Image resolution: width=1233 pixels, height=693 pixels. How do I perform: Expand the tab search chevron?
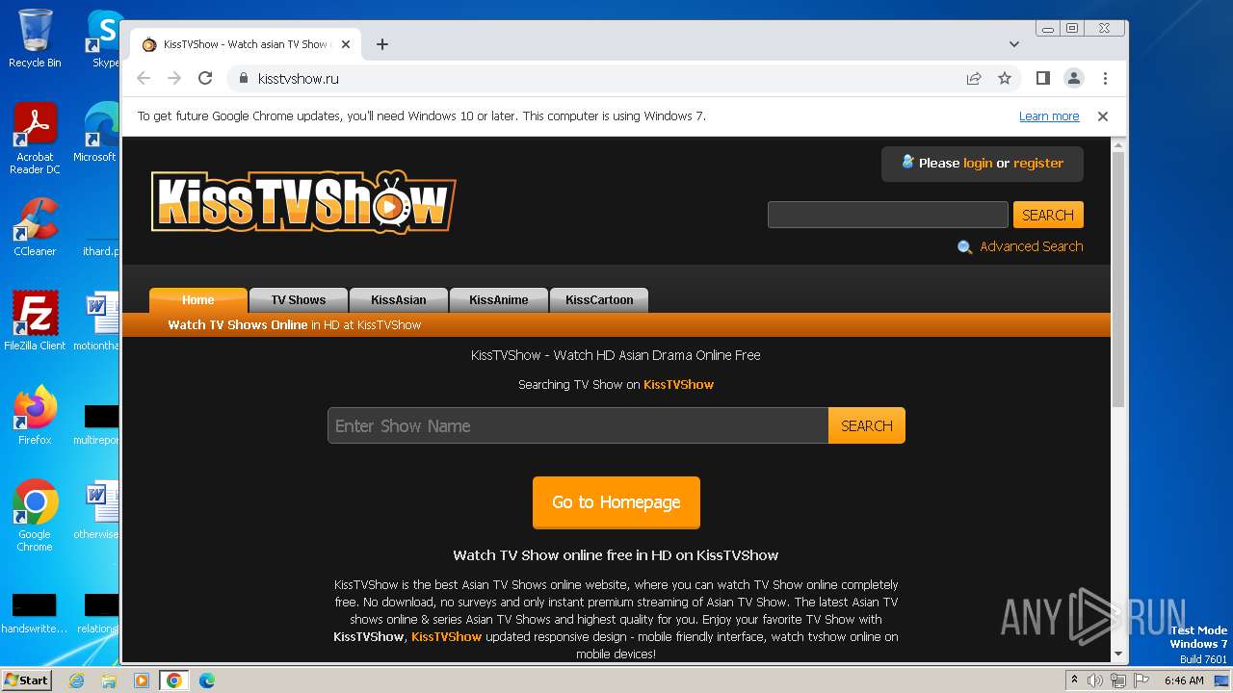(1013, 44)
